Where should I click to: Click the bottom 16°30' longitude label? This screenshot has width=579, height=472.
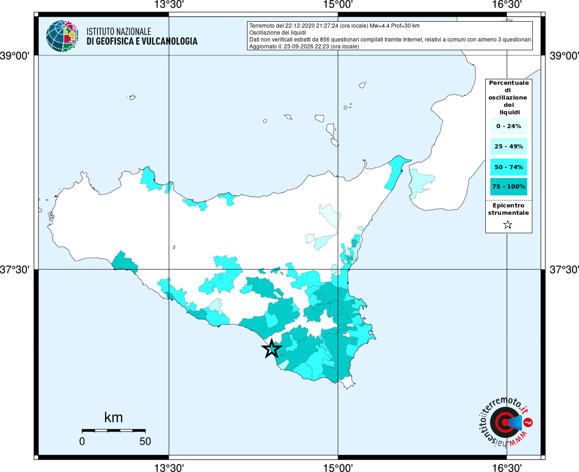[507, 467]
